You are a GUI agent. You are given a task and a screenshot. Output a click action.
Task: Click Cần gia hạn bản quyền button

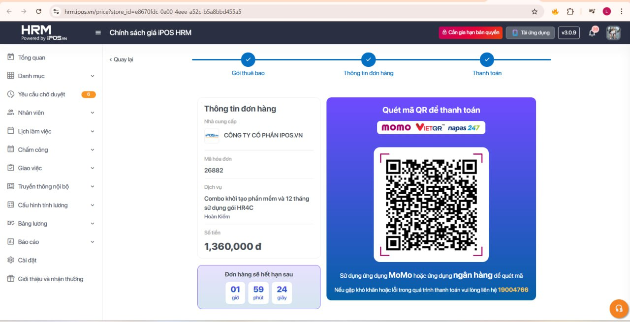[x=471, y=32]
